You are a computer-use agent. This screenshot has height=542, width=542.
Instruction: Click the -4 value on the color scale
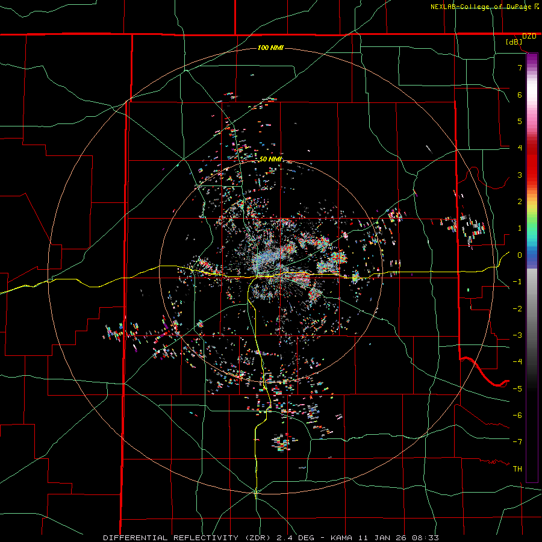click(x=517, y=362)
